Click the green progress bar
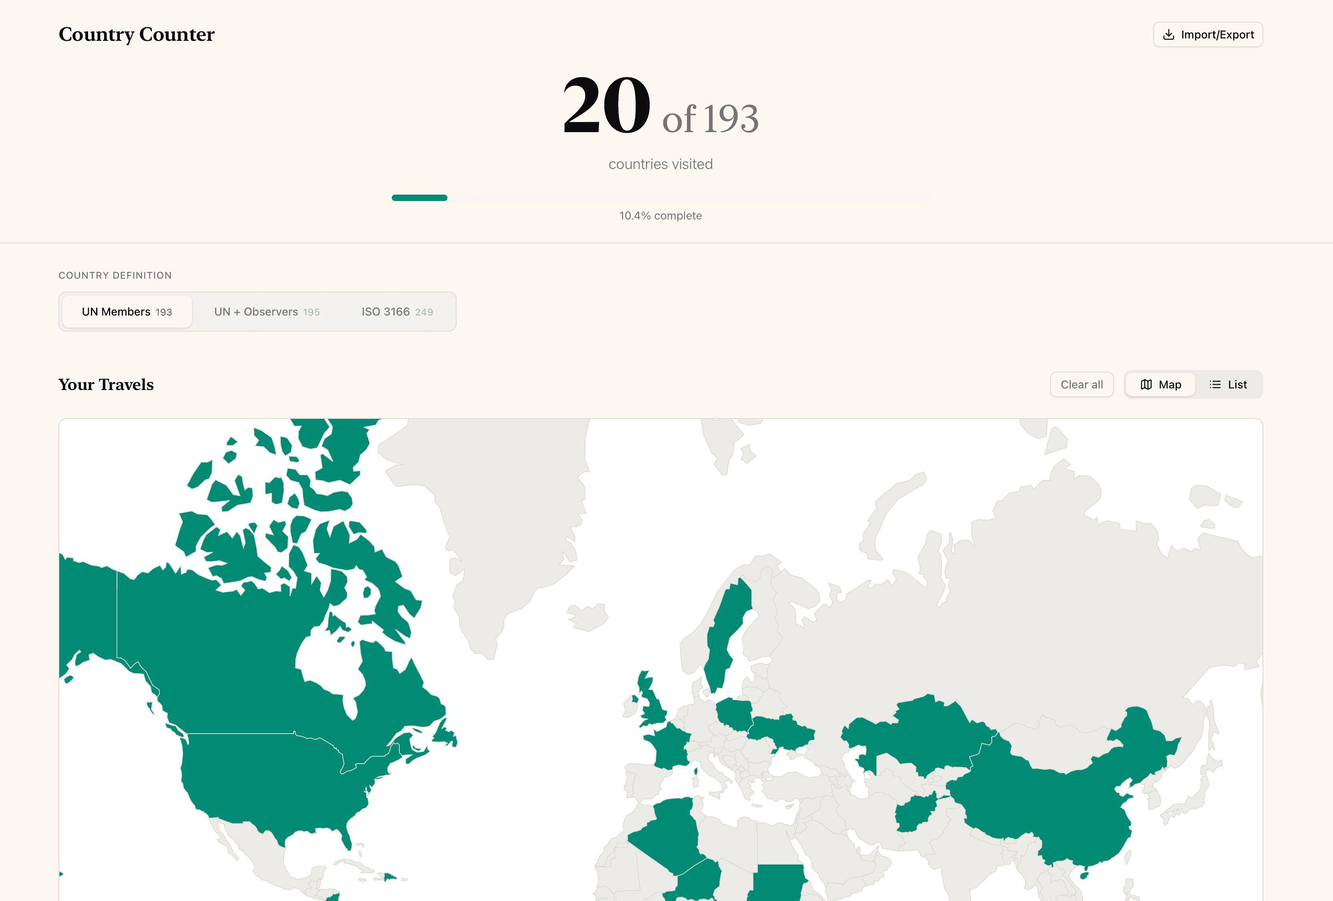This screenshot has width=1333, height=901. [x=419, y=198]
